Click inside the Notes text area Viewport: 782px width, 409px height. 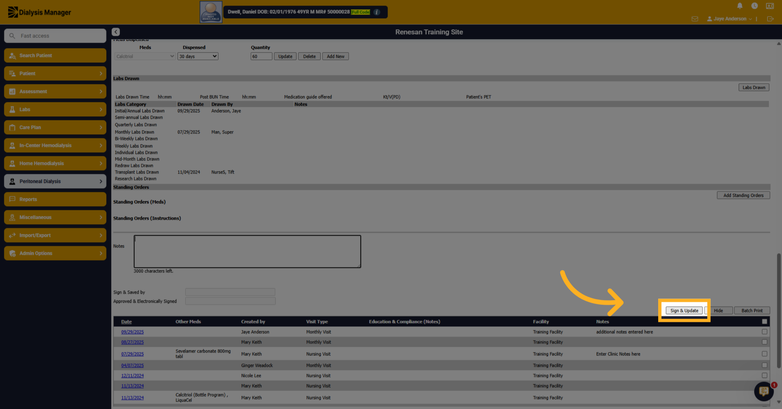247,252
